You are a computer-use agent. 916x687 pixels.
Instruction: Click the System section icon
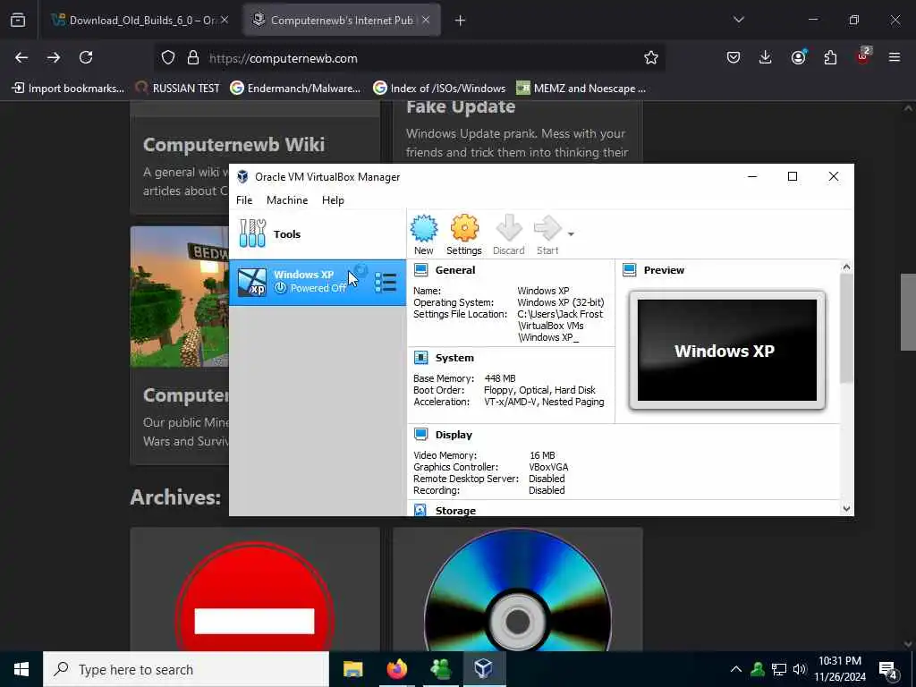point(420,358)
